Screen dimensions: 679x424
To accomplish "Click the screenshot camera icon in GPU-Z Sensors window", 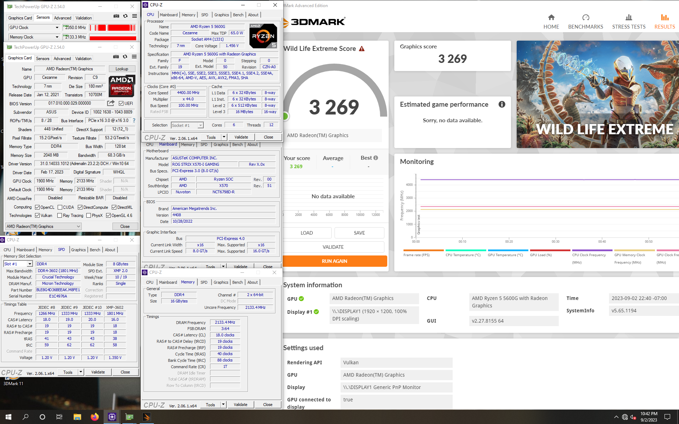I will click(x=116, y=16).
